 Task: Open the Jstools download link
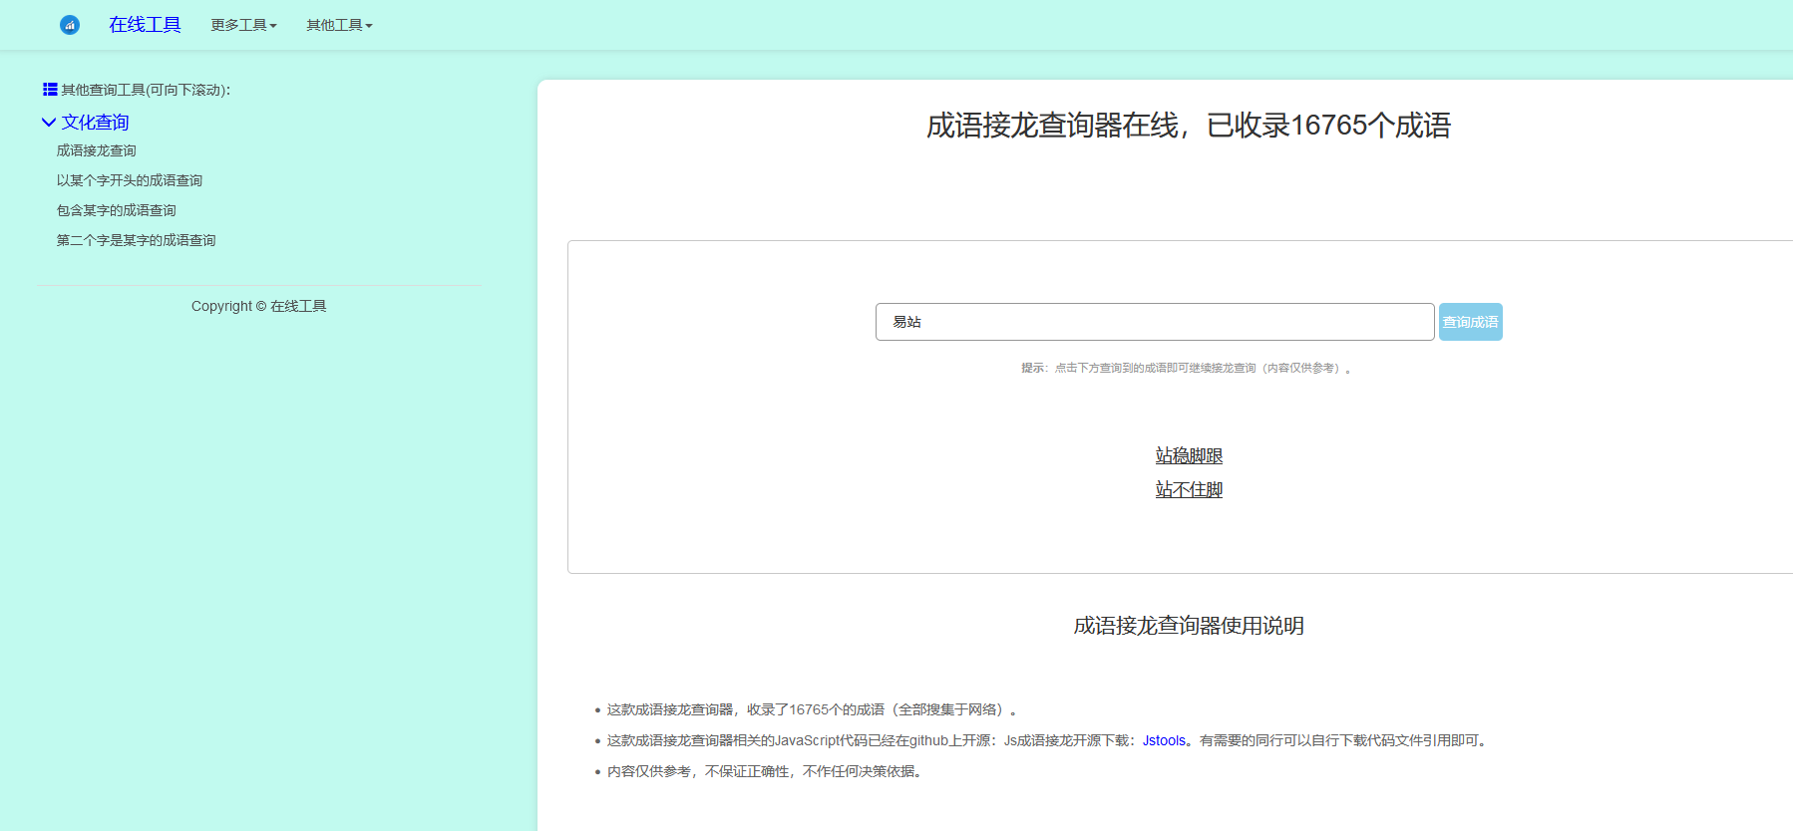[1164, 740]
